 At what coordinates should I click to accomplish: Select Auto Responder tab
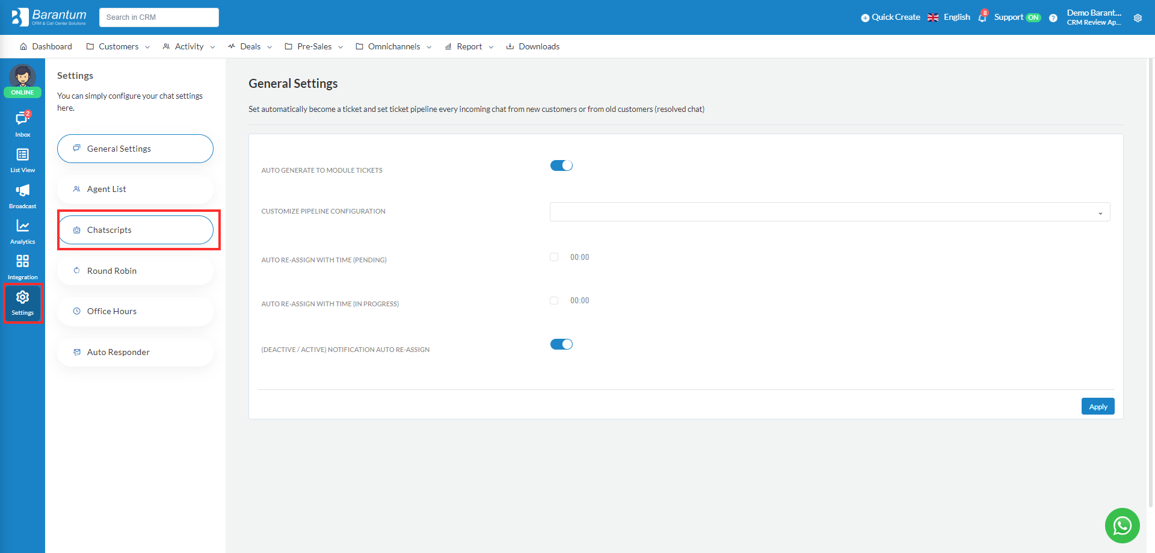pyautogui.click(x=135, y=352)
